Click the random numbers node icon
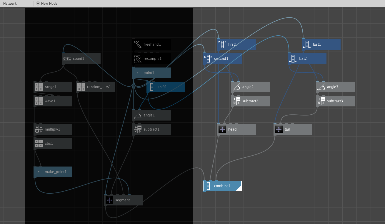Screen dimensions: 385x224 coord(81,87)
